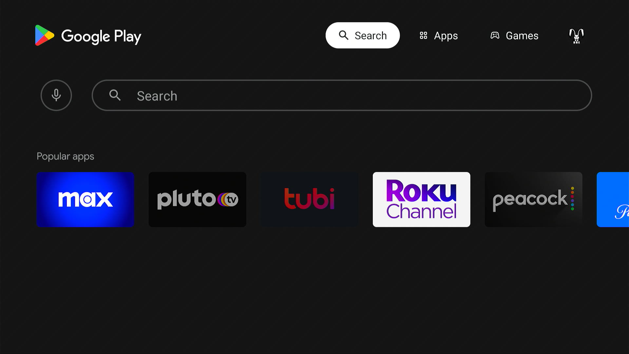Select the Peacock app tile

click(534, 199)
